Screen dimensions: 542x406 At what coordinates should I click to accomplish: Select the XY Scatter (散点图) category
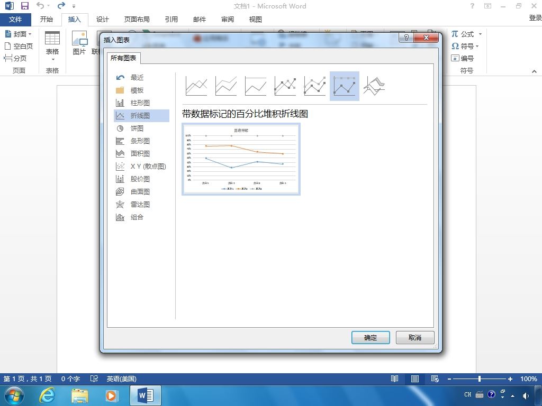(141, 167)
